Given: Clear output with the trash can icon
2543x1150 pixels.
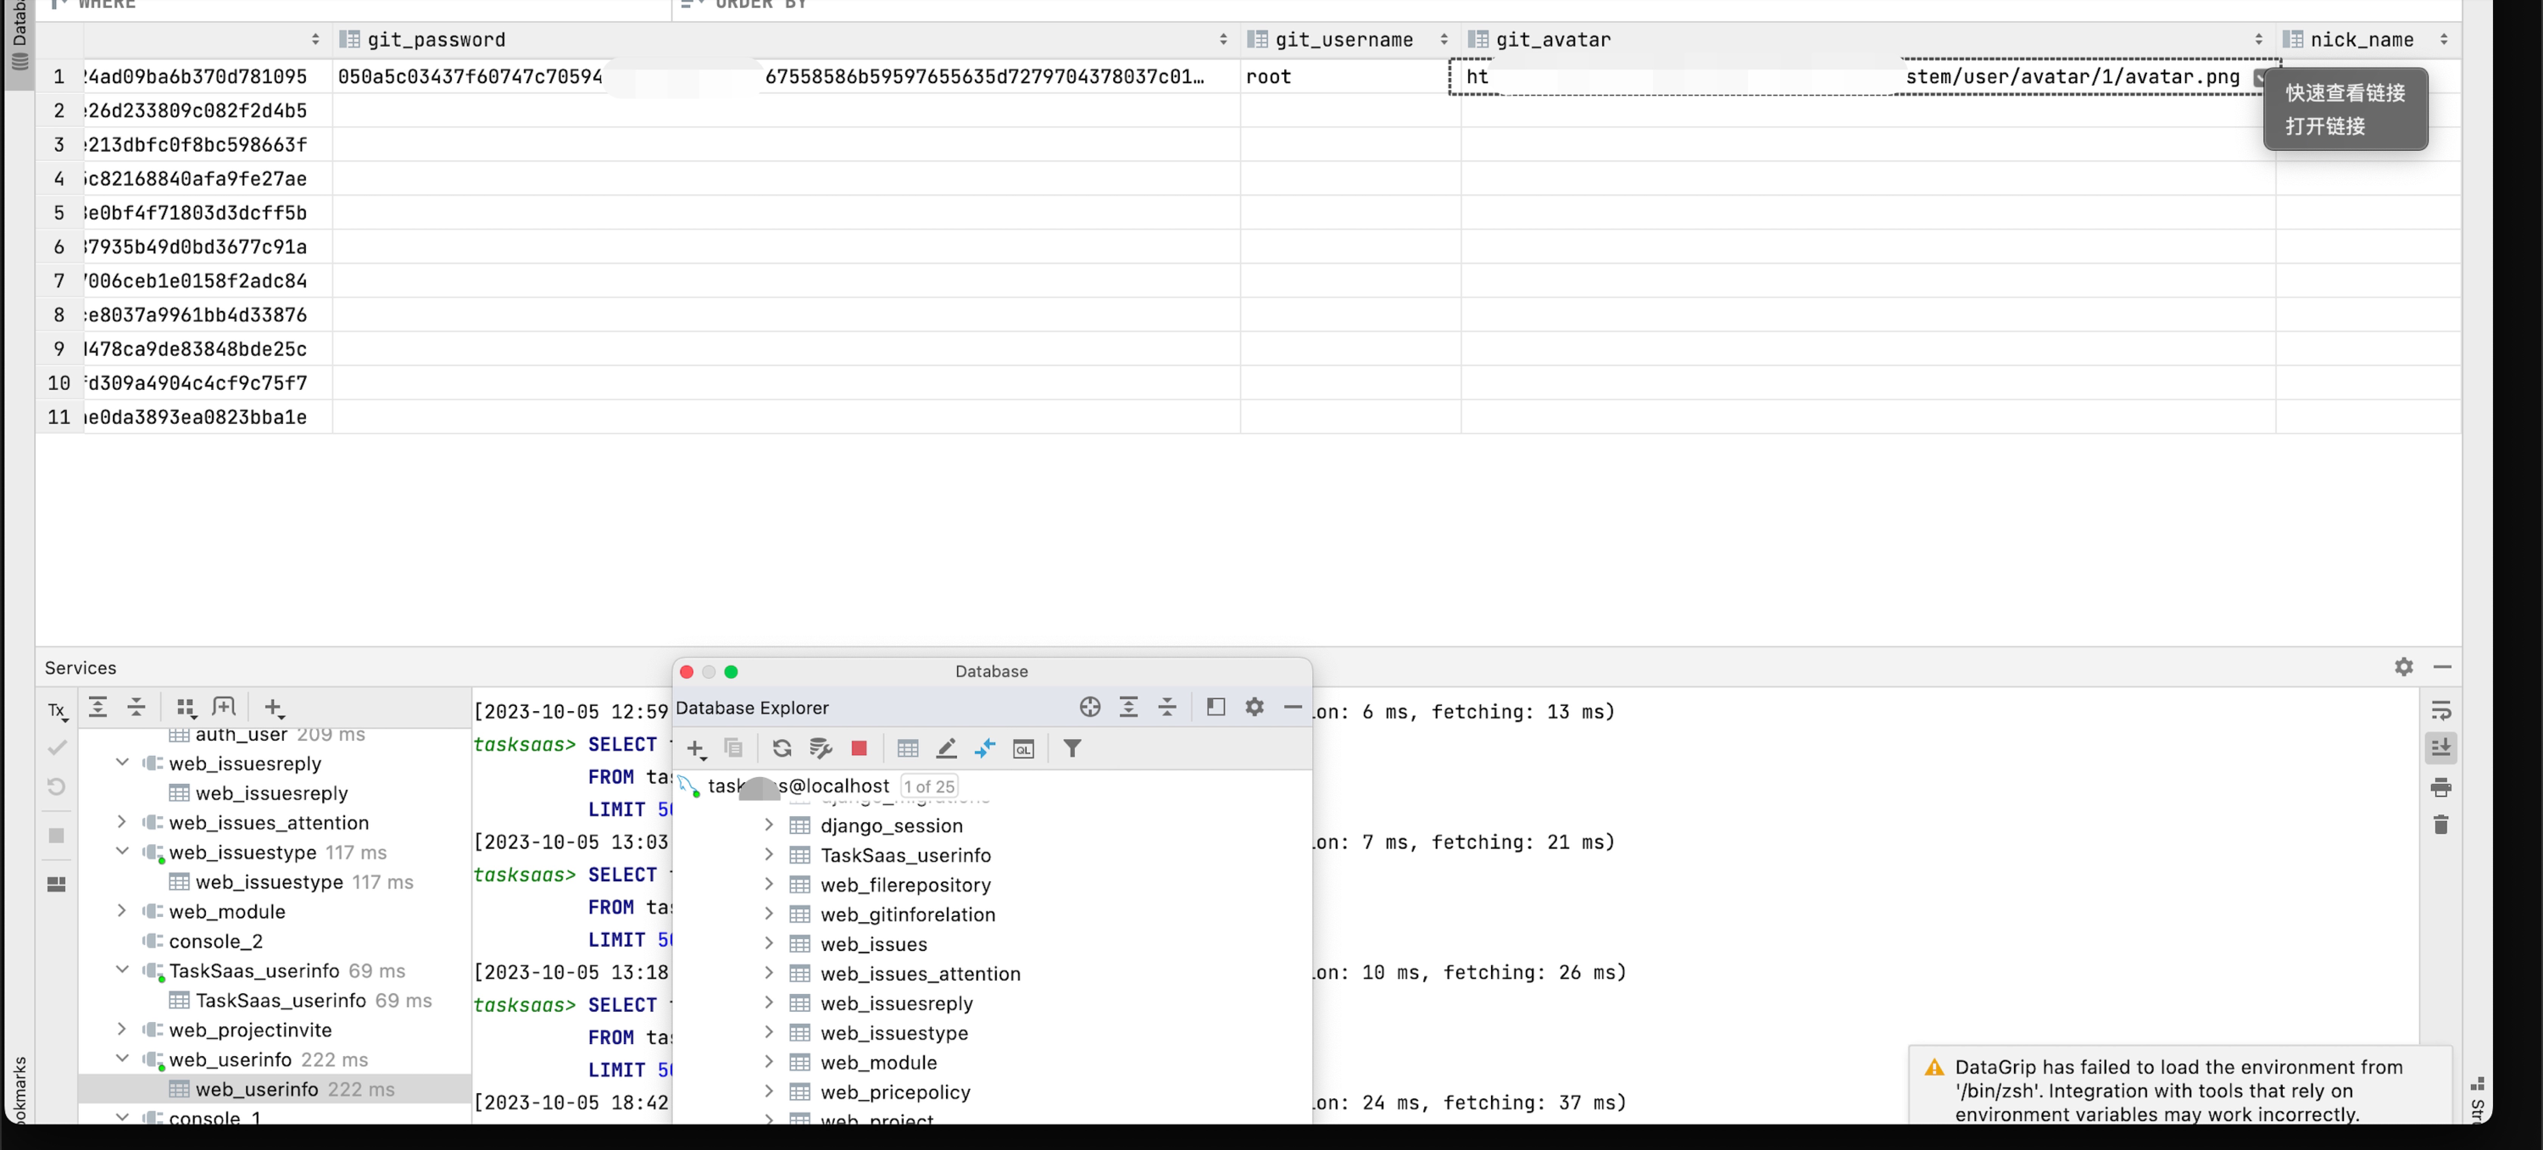Looking at the screenshot, I should tap(2440, 825).
